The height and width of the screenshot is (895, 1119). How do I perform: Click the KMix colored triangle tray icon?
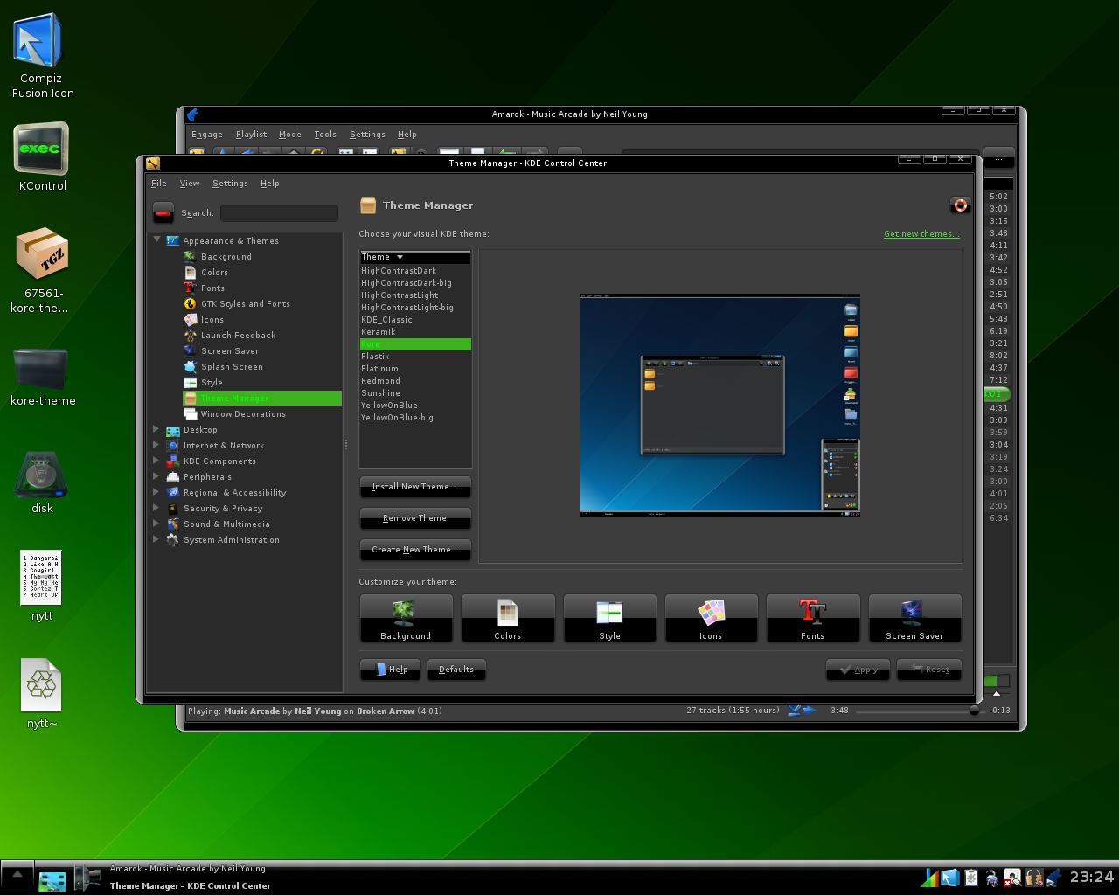[929, 878]
